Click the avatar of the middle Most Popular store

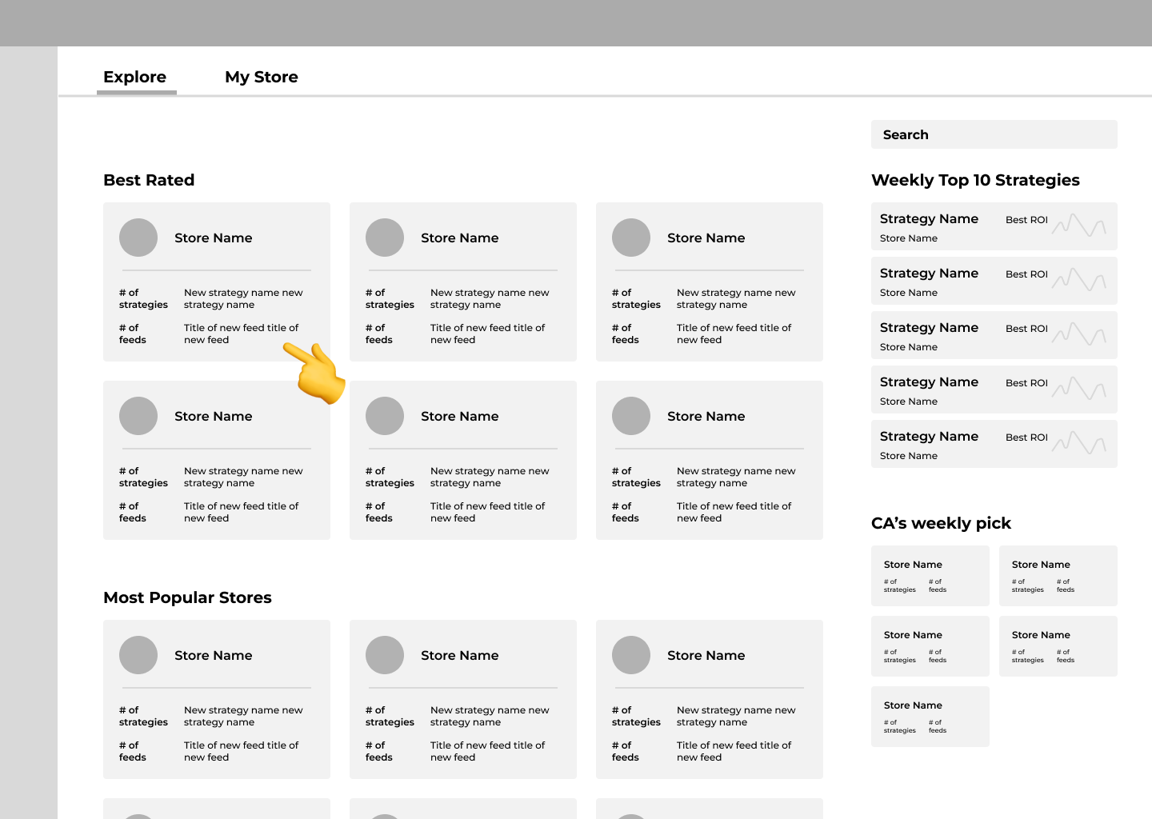click(385, 655)
